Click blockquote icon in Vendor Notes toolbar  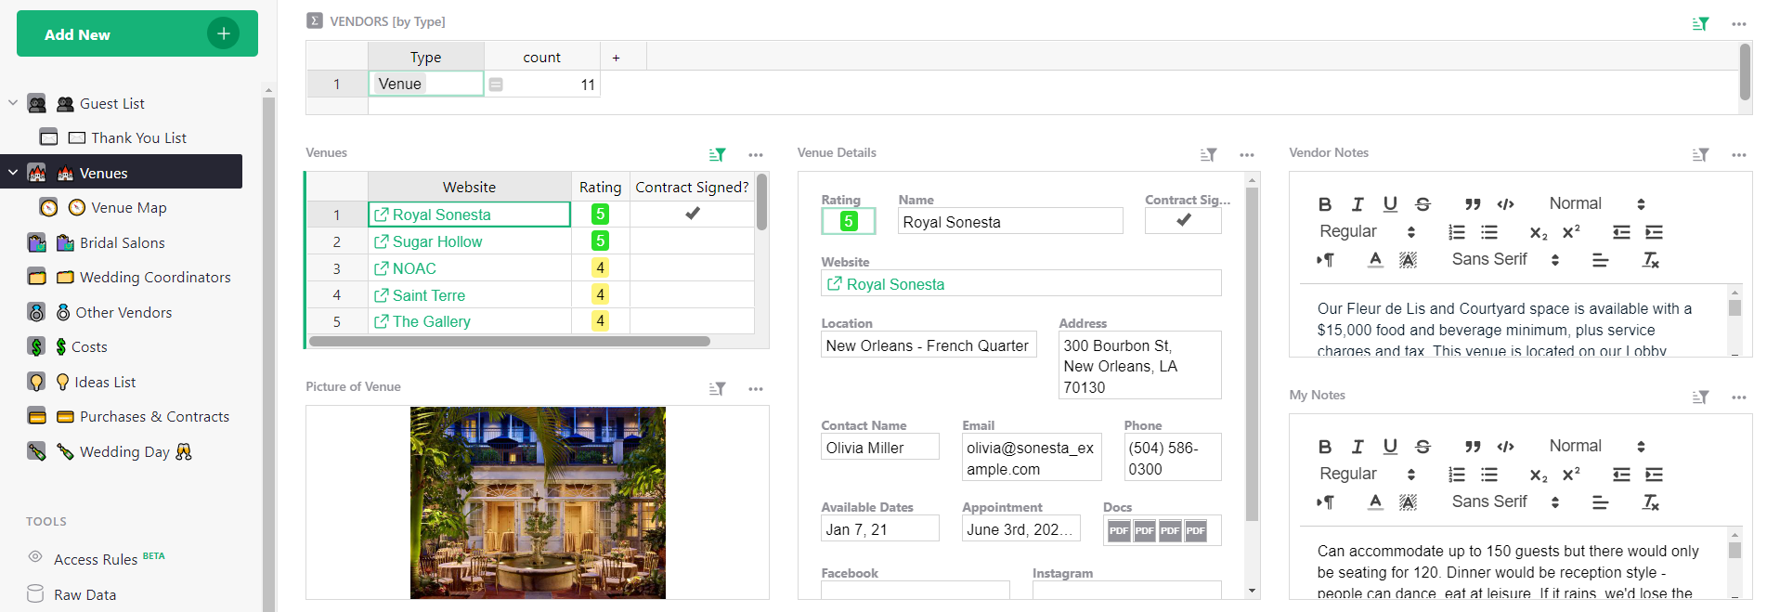pos(1473,204)
